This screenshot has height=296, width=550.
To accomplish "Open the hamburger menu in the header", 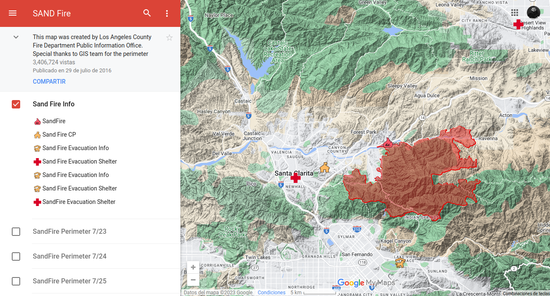I will (13, 13).
